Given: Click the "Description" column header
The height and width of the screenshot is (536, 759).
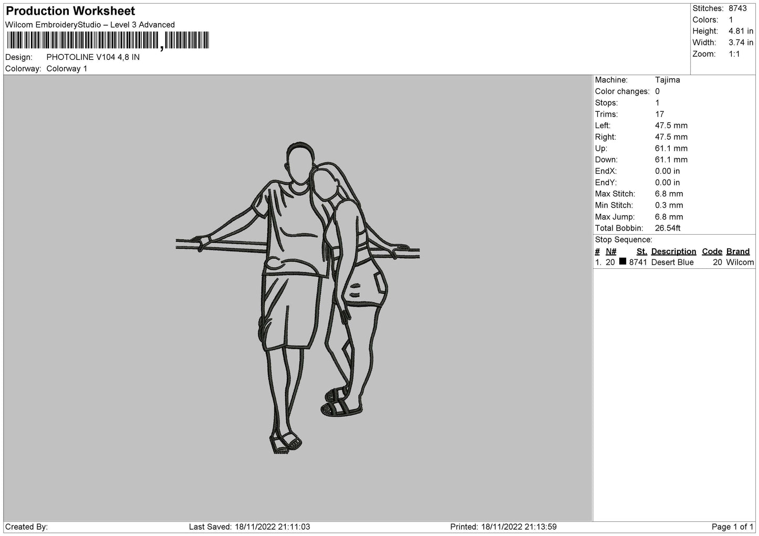Looking at the screenshot, I should click(673, 251).
